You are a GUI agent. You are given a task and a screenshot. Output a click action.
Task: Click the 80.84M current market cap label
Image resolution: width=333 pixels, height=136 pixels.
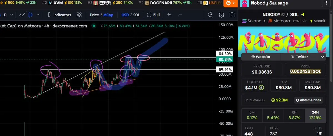coord(224,59)
